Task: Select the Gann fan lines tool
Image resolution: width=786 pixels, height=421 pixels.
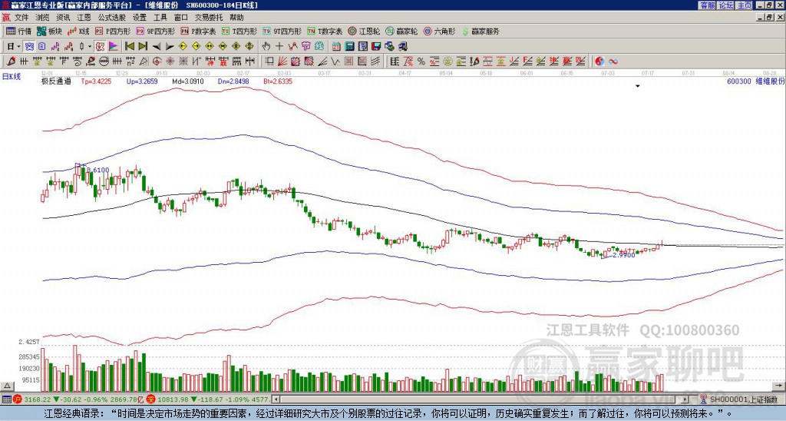Action: 282,61
